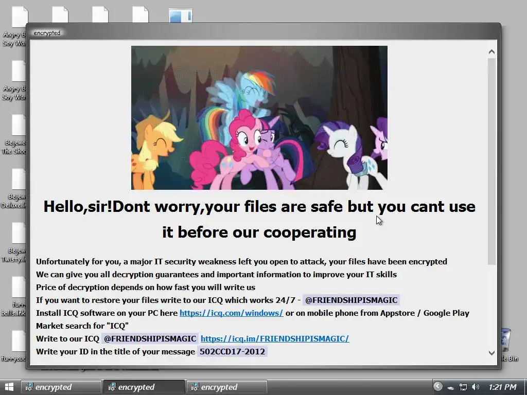Open the https://icq.com/windows/ link
This screenshot has height=395, width=527.
tap(231, 313)
